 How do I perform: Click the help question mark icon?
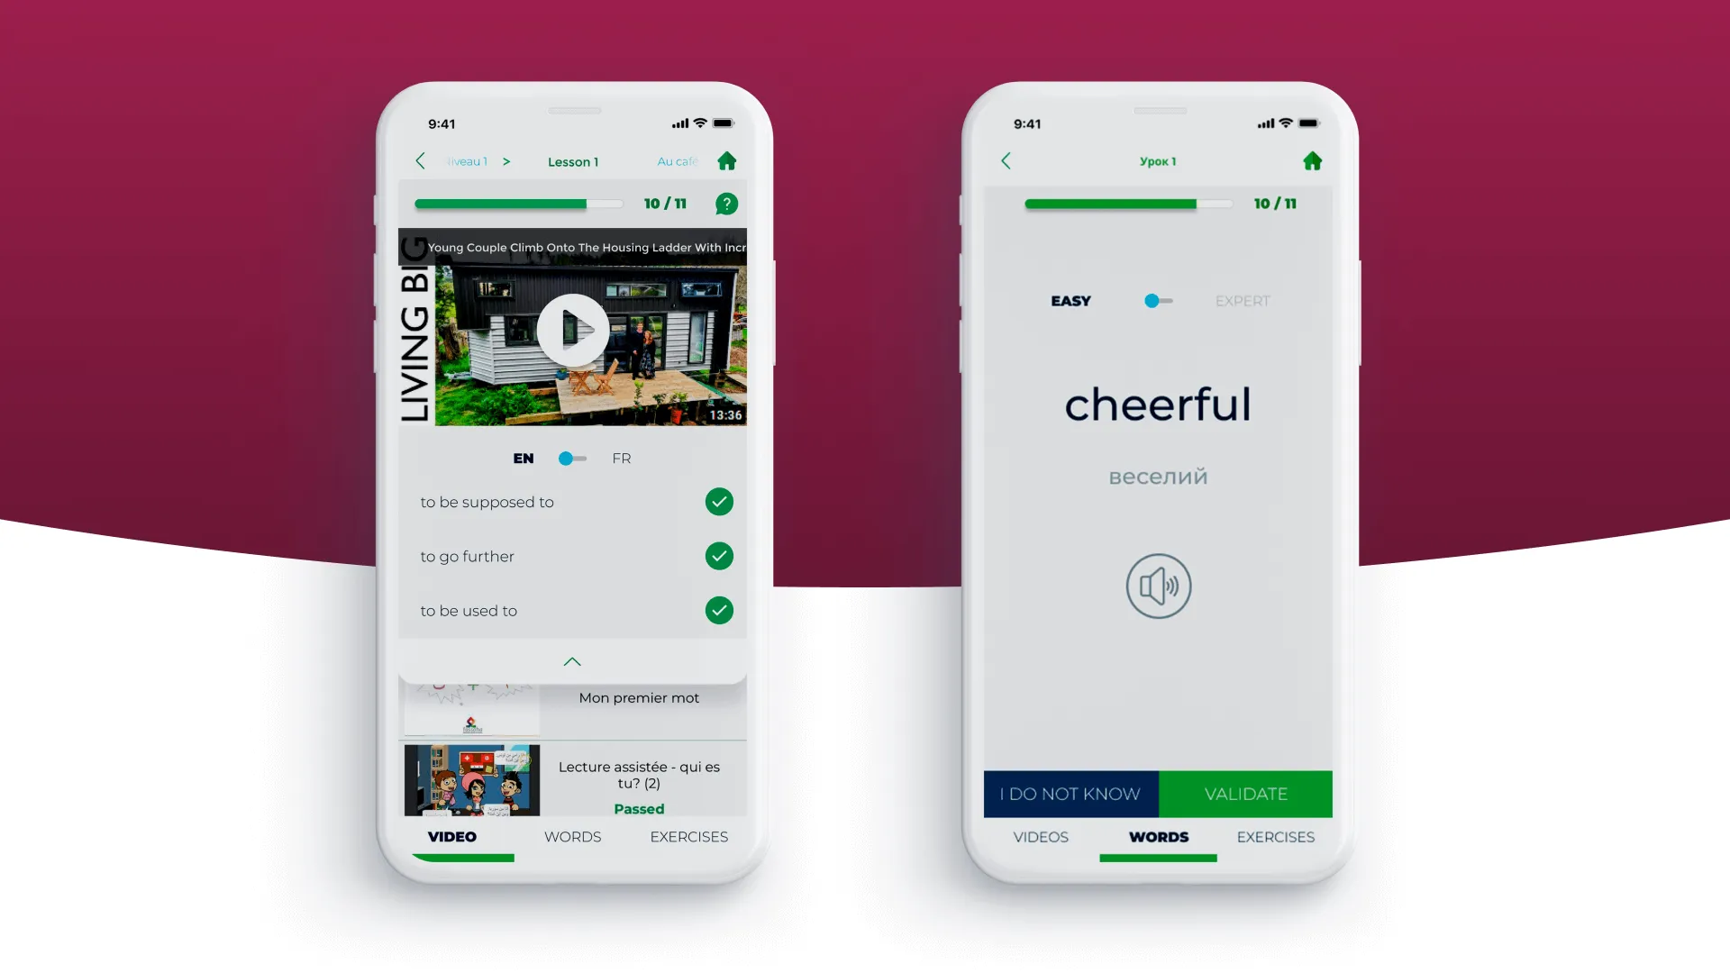[726, 205]
